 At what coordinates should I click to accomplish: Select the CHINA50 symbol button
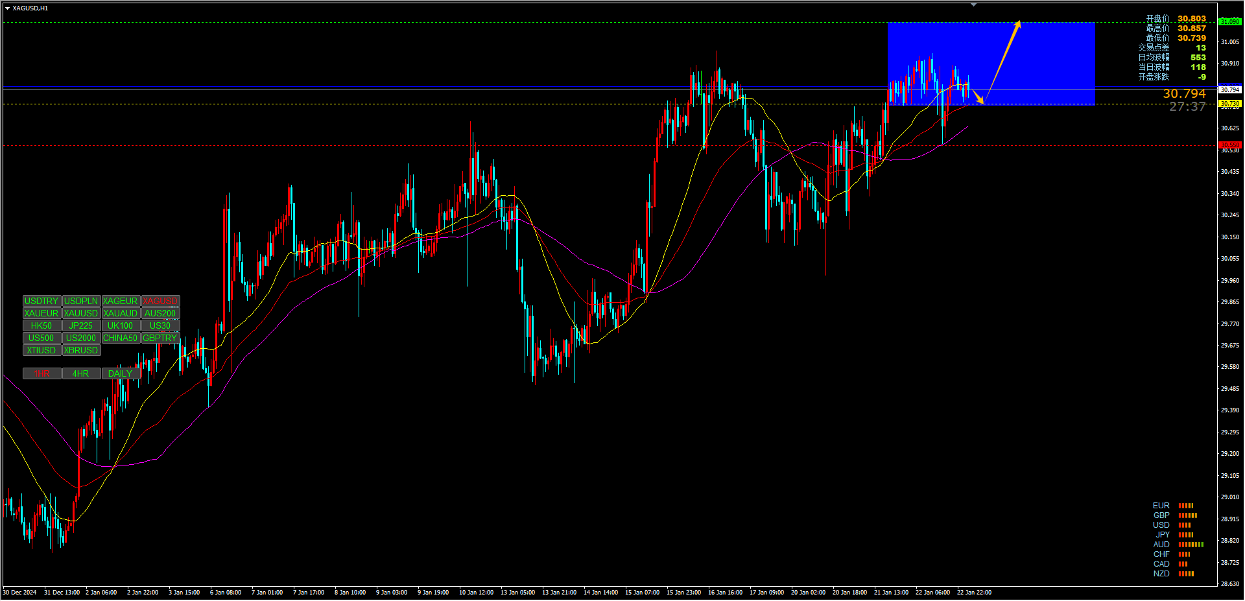pyautogui.click(x=121, y=338)
